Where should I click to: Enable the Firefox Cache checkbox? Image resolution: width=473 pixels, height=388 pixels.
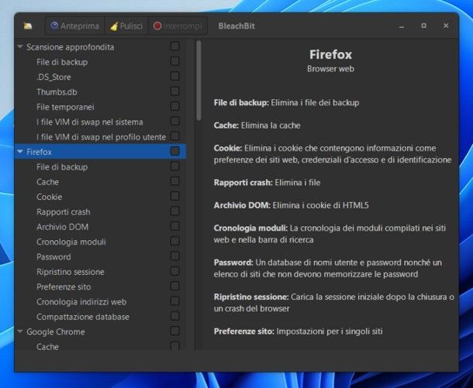coord(174,181)
